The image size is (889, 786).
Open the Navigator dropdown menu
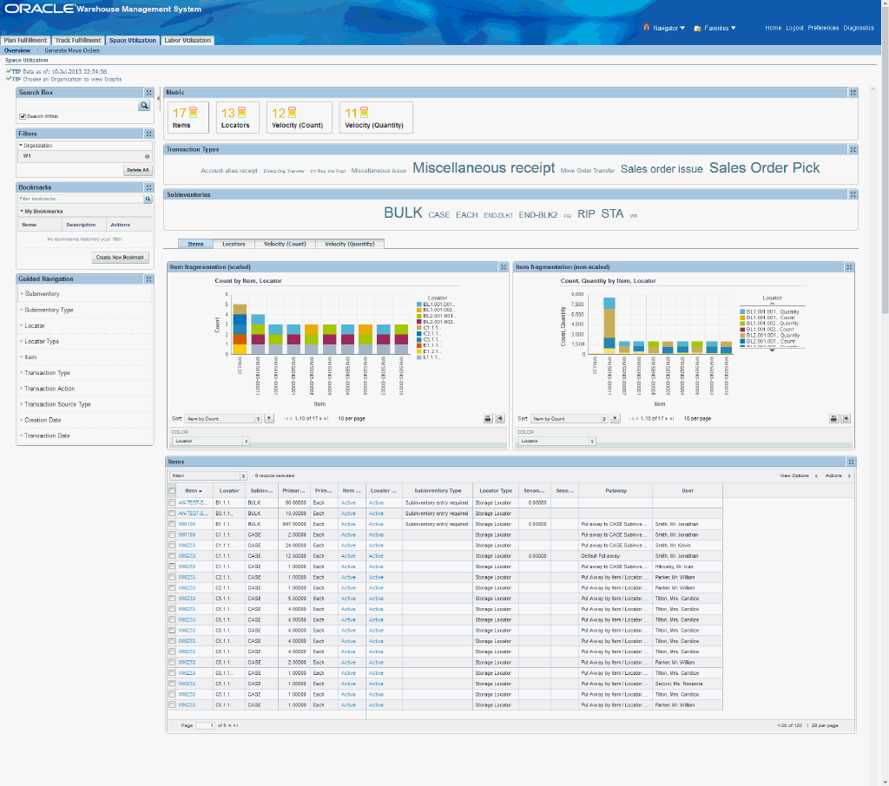click(669, 28)
